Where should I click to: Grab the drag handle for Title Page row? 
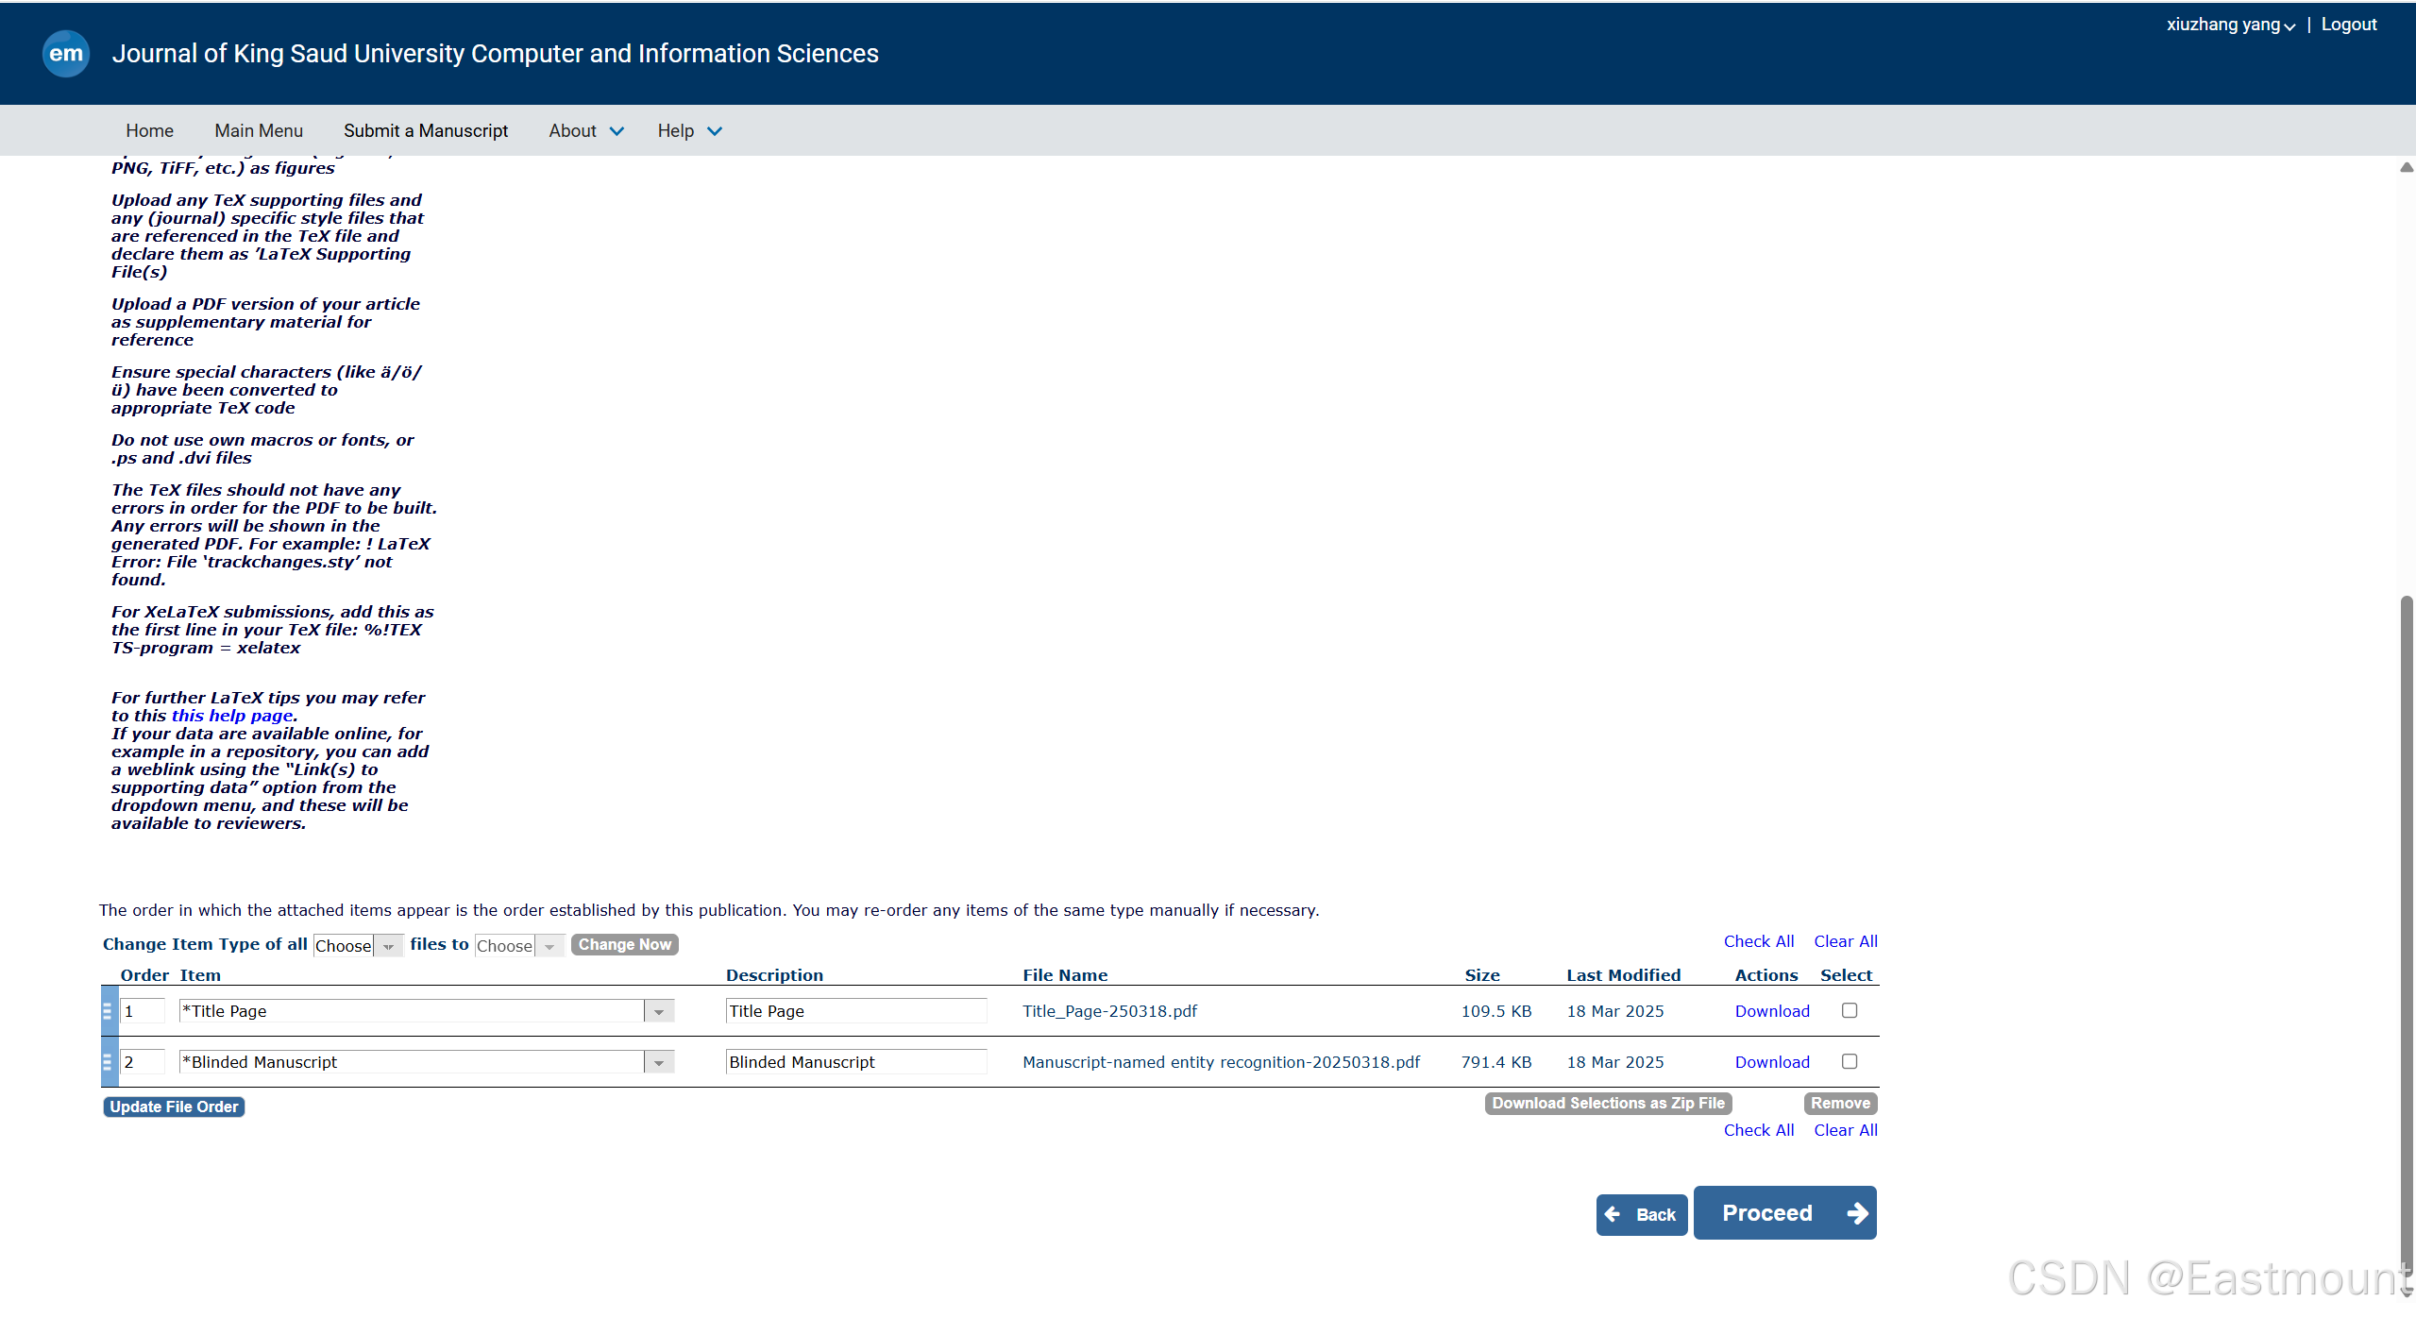107,1011
